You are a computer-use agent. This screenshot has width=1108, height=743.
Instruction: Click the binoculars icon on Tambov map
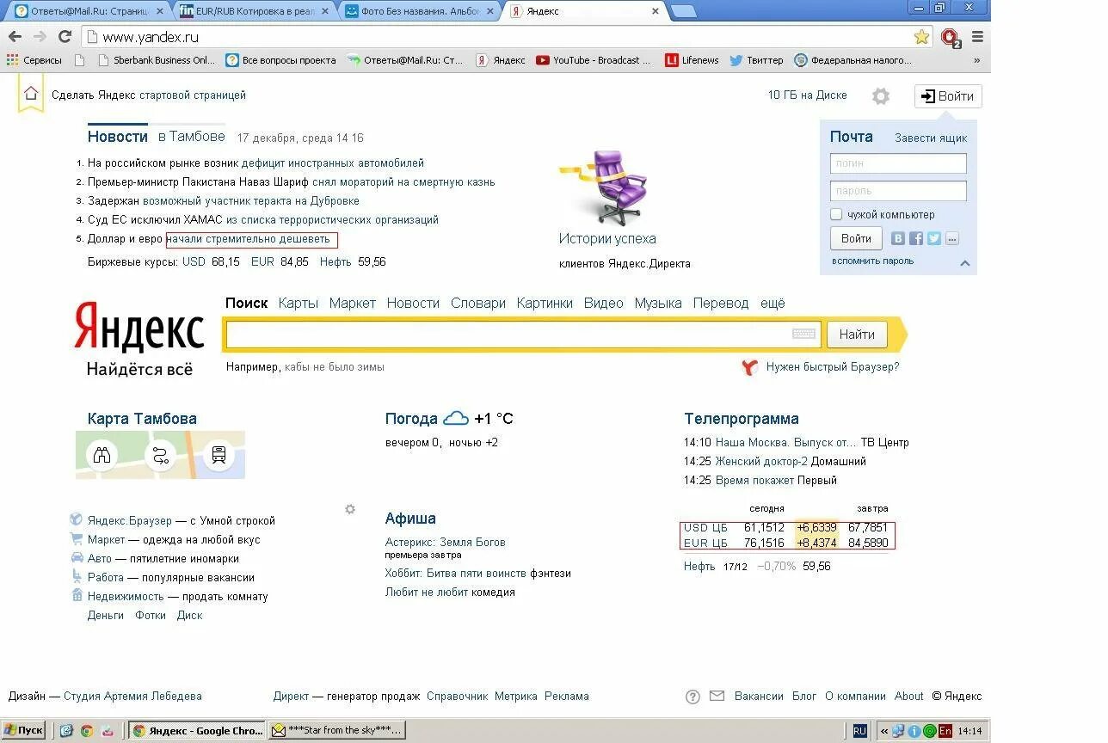pos(102,455)
